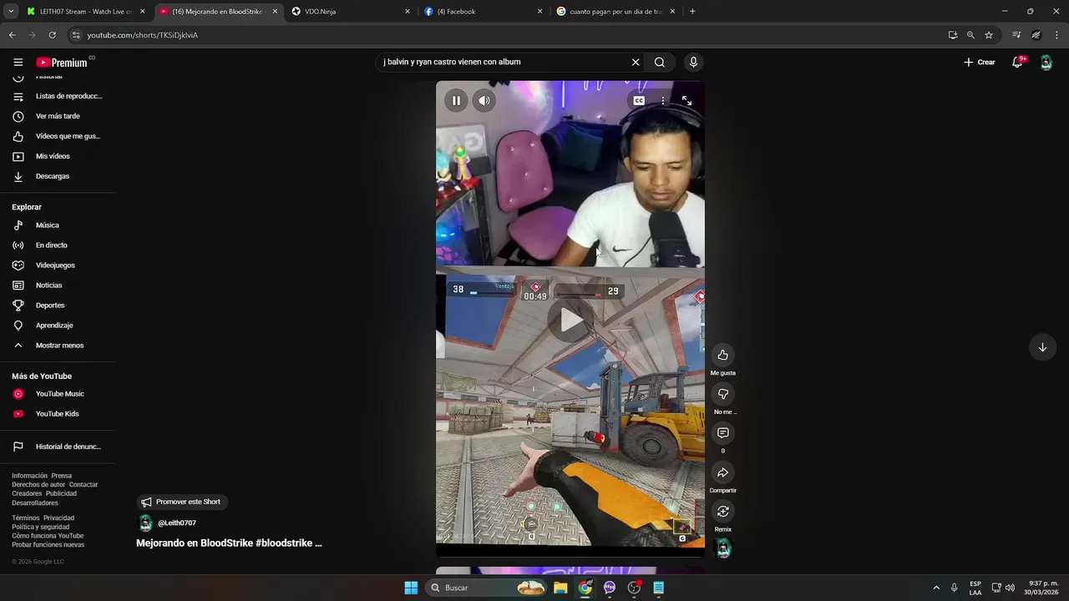1069x601 pixels.
Task: Open account avatar menu in YouTube
Action: click(1046, 63)
